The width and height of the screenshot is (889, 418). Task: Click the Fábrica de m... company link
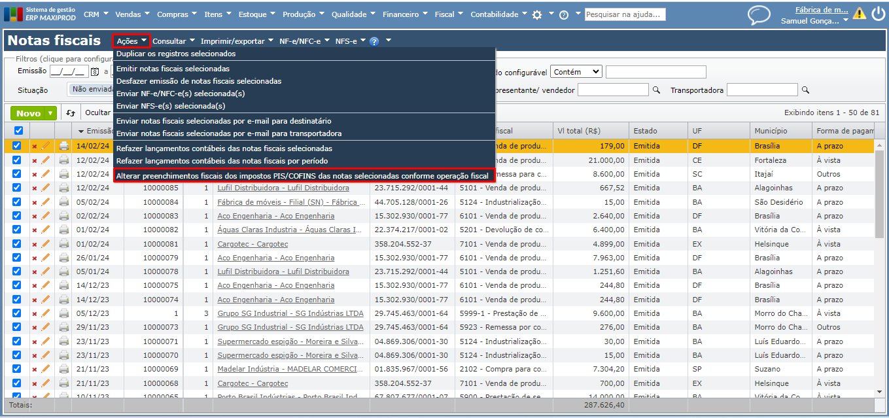pos(821,10)
